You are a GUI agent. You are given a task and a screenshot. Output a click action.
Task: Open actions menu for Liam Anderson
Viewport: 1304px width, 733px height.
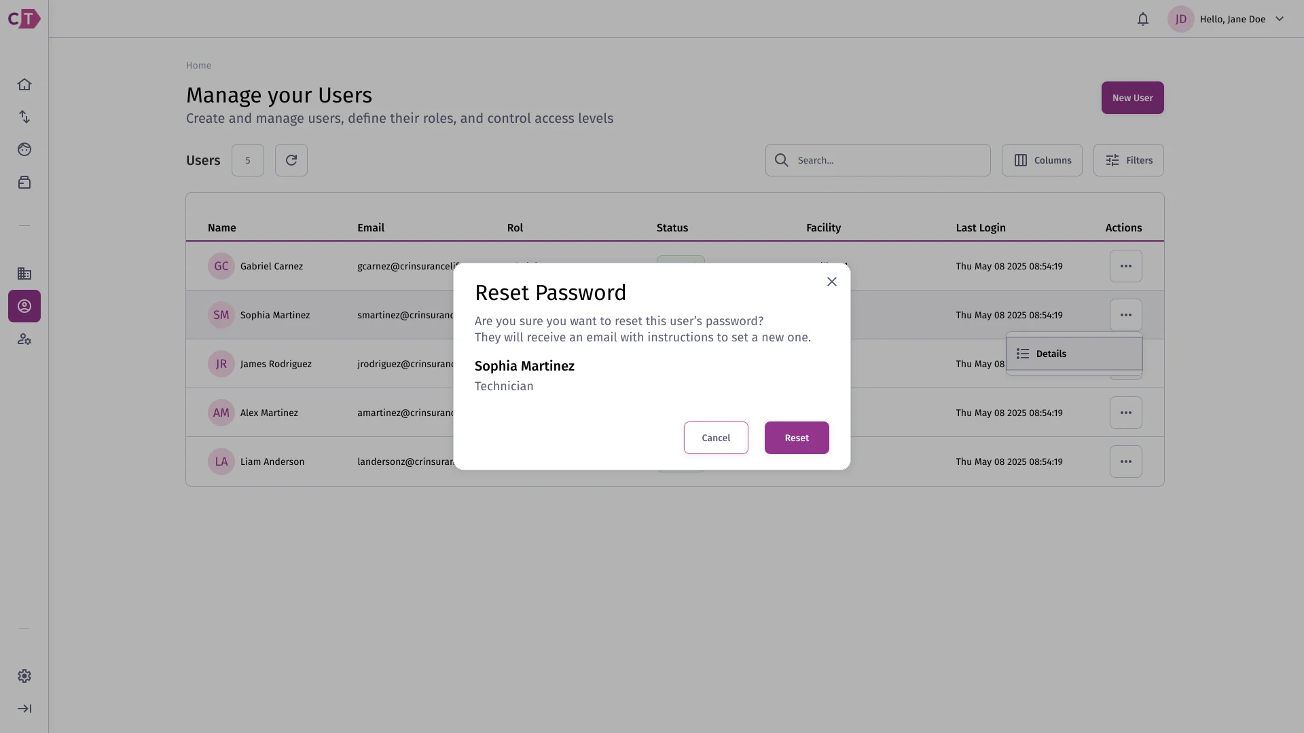click(1126, 462)
